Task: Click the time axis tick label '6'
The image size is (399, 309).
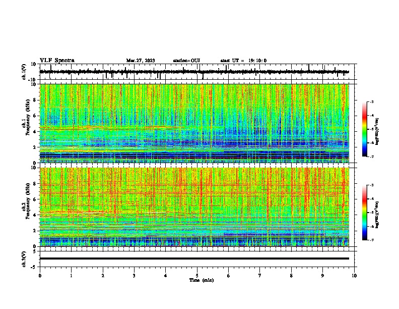Action: (229, 276)
